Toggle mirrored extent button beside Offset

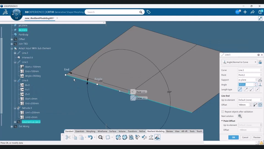[x=260, y=105]
